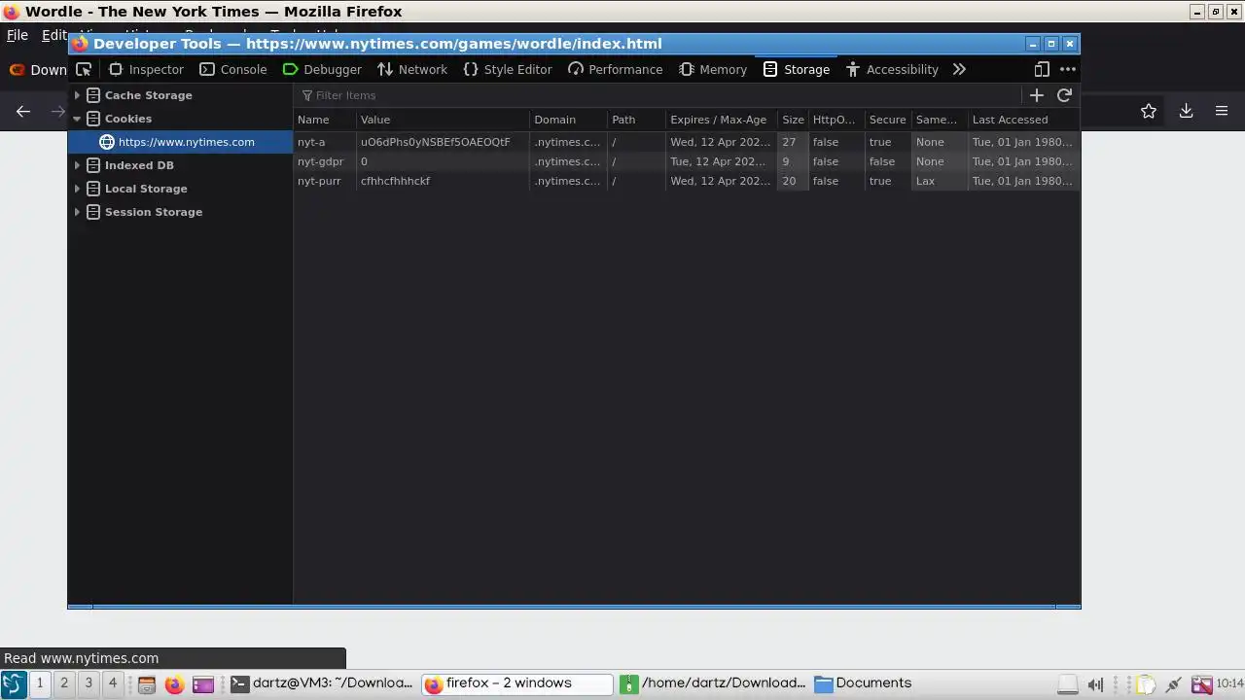
Task: Sort by the Domain column header
Action: pos(569,120)
